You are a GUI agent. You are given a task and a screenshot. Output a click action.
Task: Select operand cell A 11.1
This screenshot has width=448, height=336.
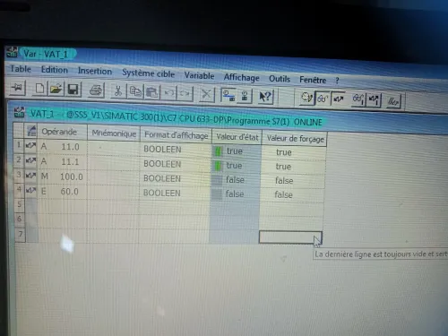click(62, 161)
